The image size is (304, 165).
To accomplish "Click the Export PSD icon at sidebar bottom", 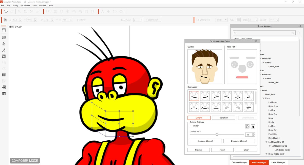I will [x=4, y=93].
